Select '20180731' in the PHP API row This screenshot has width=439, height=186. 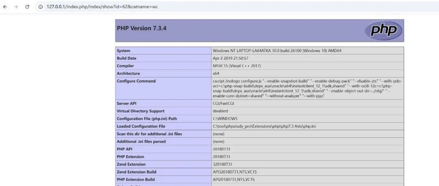coord(222,149)
